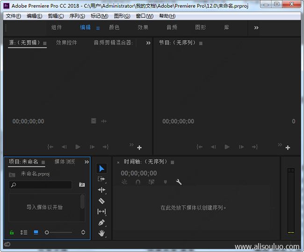This screenshot has height=252, width=304.
Task: Open the 窗口(W) menu
Action: pos(145,16)
